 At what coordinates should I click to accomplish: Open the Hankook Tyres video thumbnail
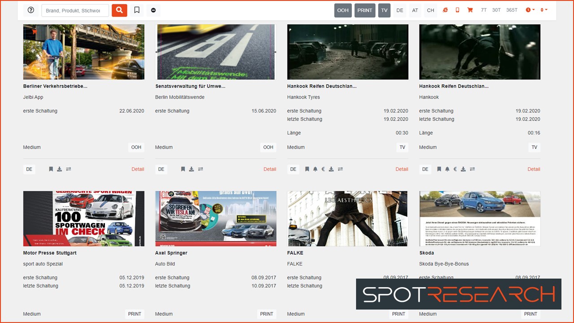[348, 52]
